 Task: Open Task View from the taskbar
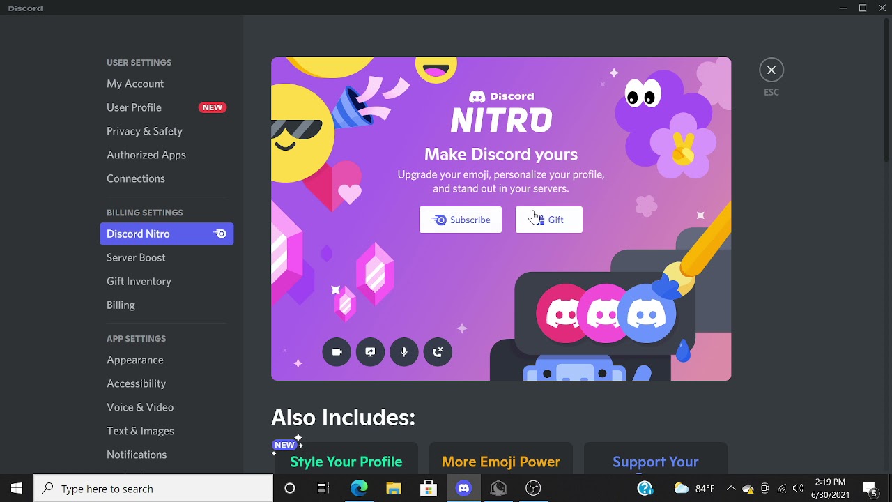click(323, 488)
